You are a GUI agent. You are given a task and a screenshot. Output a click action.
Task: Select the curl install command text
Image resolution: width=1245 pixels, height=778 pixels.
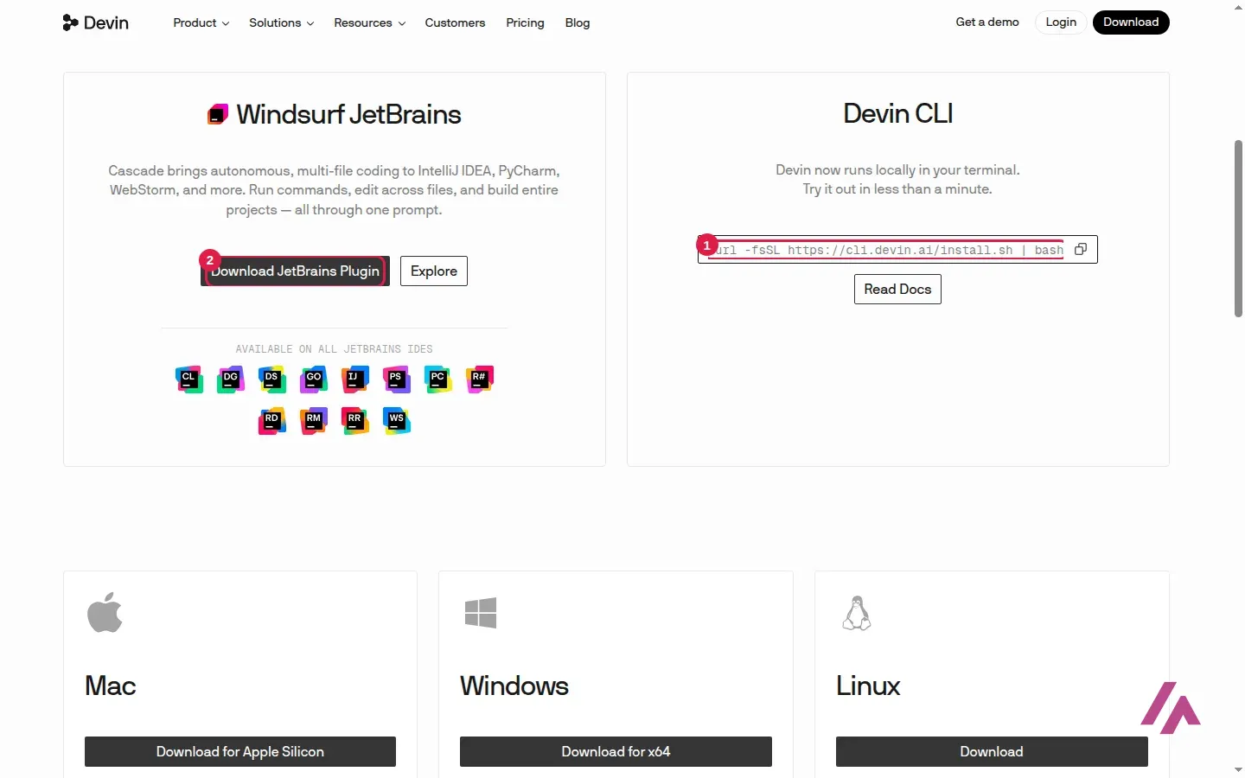(x=885, y=250)
